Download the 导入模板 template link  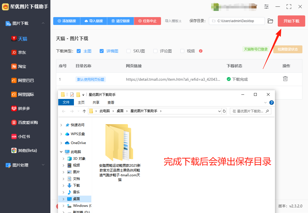pyautogui.click(x=173, y=21)
